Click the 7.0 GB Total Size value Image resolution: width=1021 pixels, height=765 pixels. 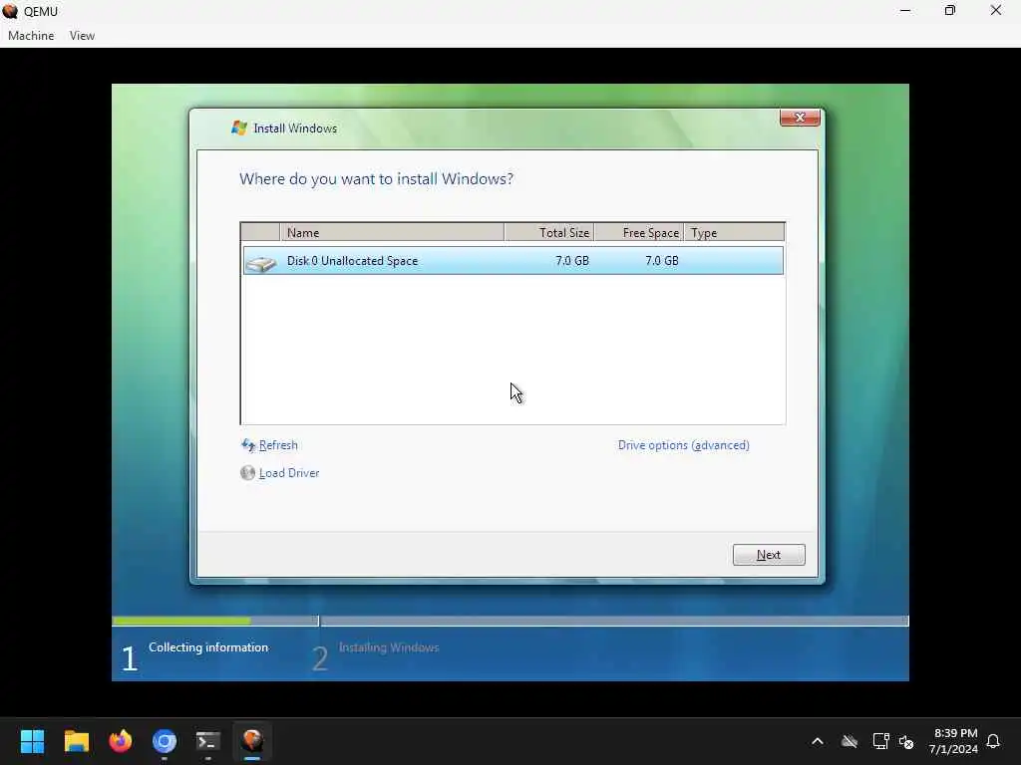(571, 260)
